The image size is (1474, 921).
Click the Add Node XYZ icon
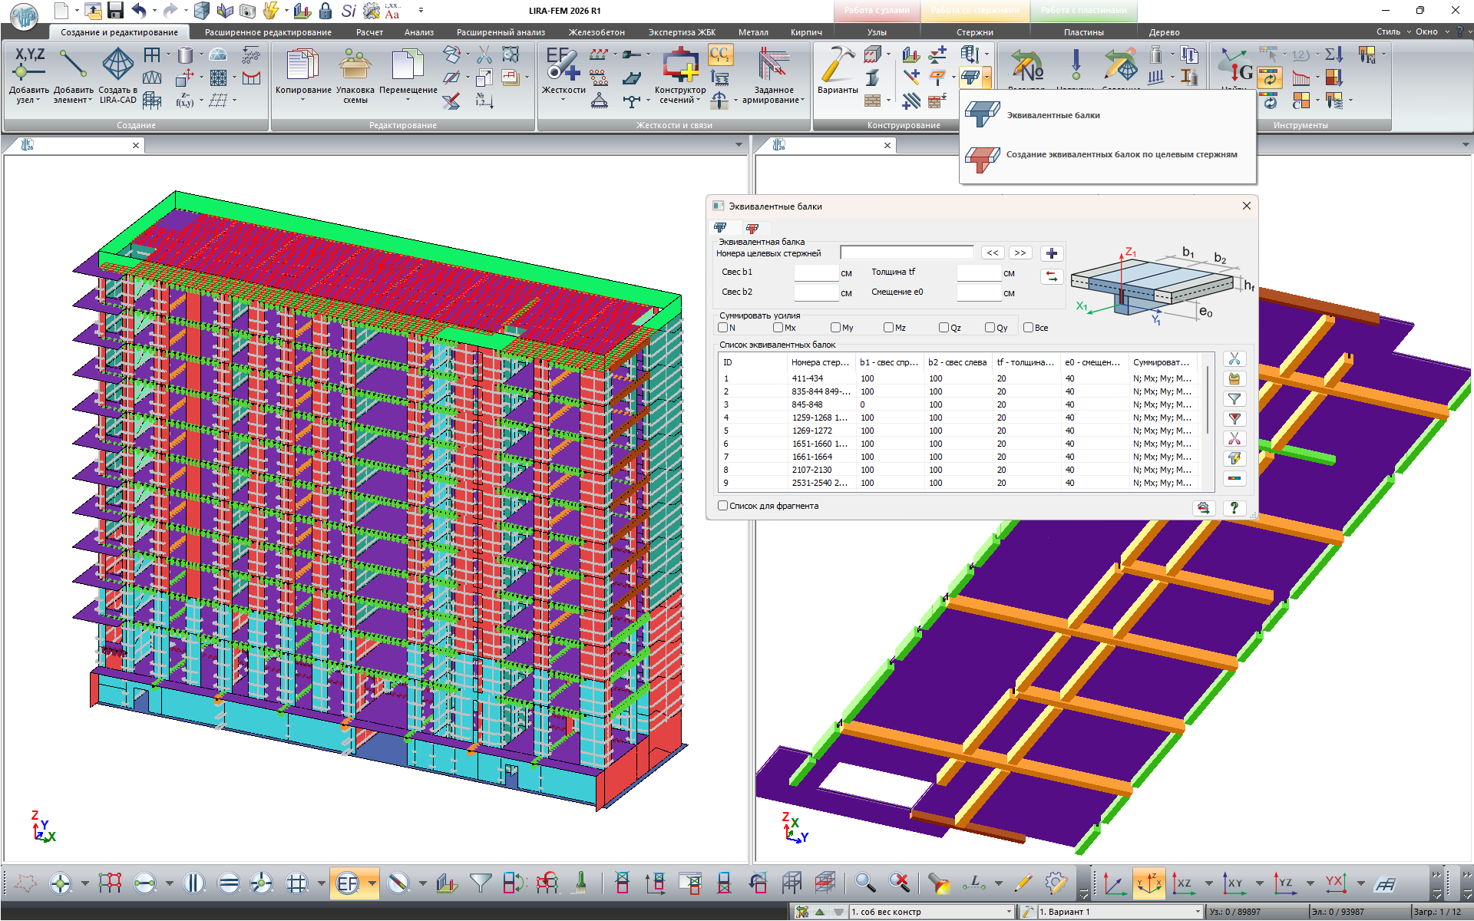(29, 64)
